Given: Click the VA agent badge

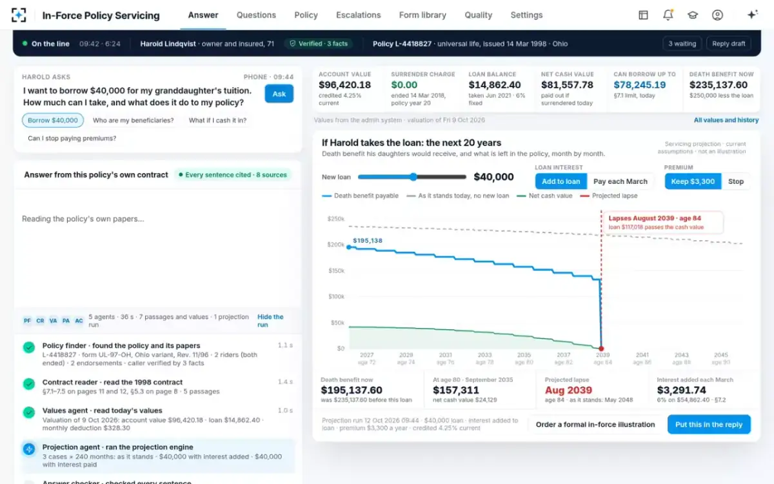Looking at the screenshot, I should 53,320.
